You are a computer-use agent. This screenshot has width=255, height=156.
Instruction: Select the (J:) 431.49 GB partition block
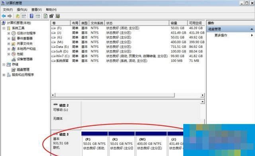tap(175, 144)
